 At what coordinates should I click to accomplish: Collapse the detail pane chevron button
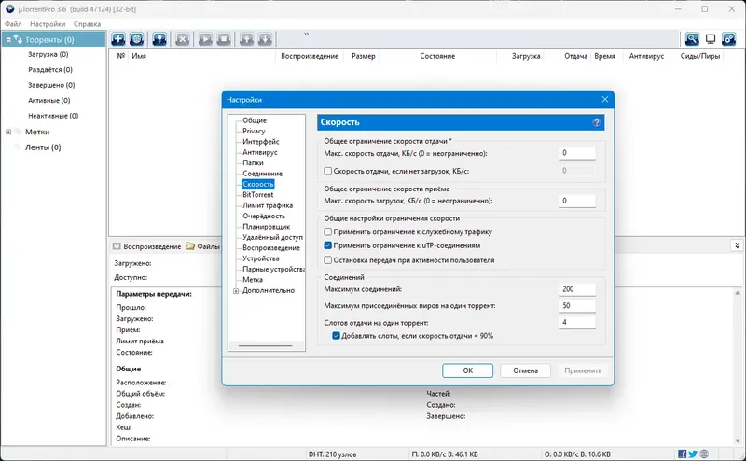click(737, 245)
